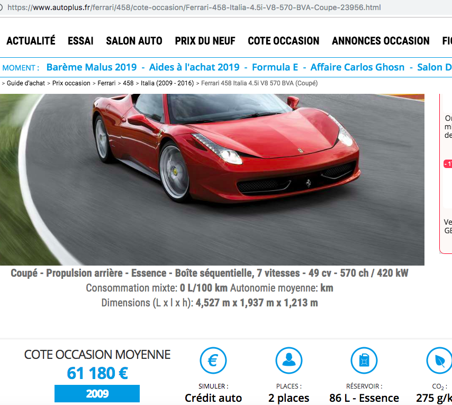This screenshot has width=452, height=405.
Task: Click the person places icon
Action: 289,360
